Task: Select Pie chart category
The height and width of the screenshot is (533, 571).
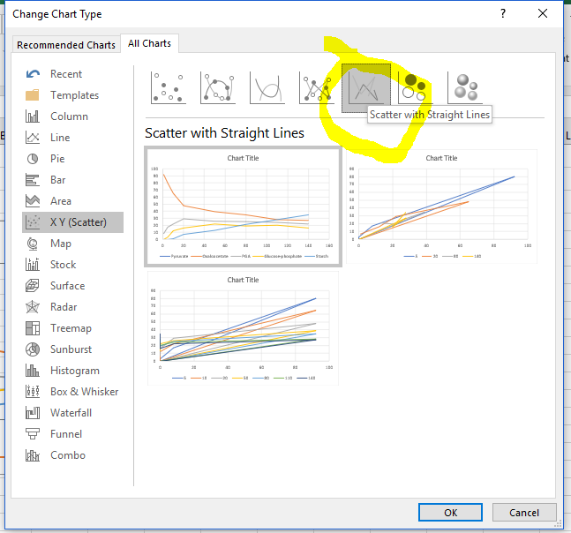Action: 73,158
